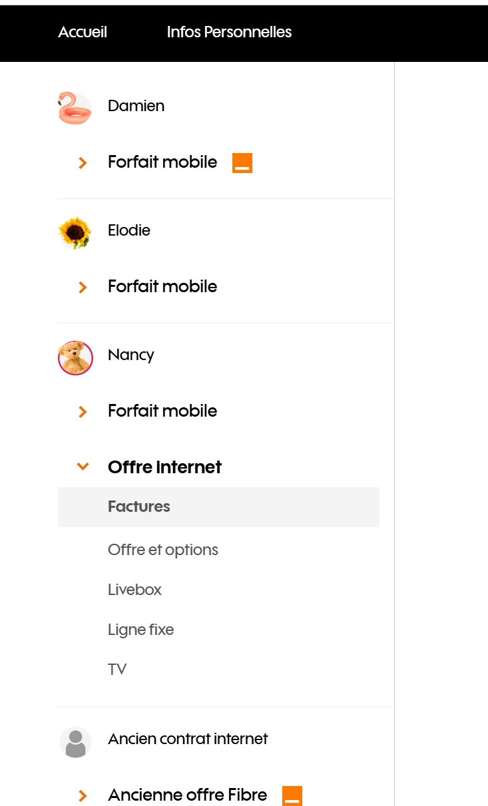Click the Ancien contrat internet account name

point(188,739)
